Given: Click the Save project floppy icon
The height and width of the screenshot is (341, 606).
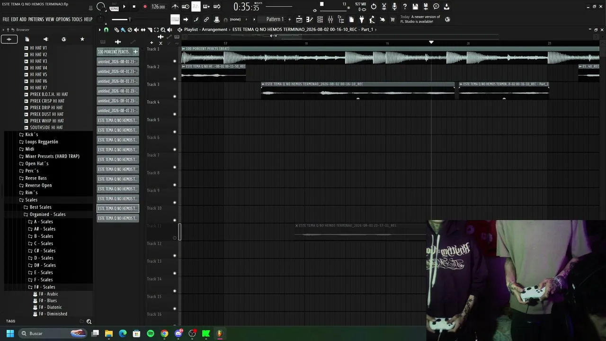Looking at the screenshot, I should [x=415, y=7].
